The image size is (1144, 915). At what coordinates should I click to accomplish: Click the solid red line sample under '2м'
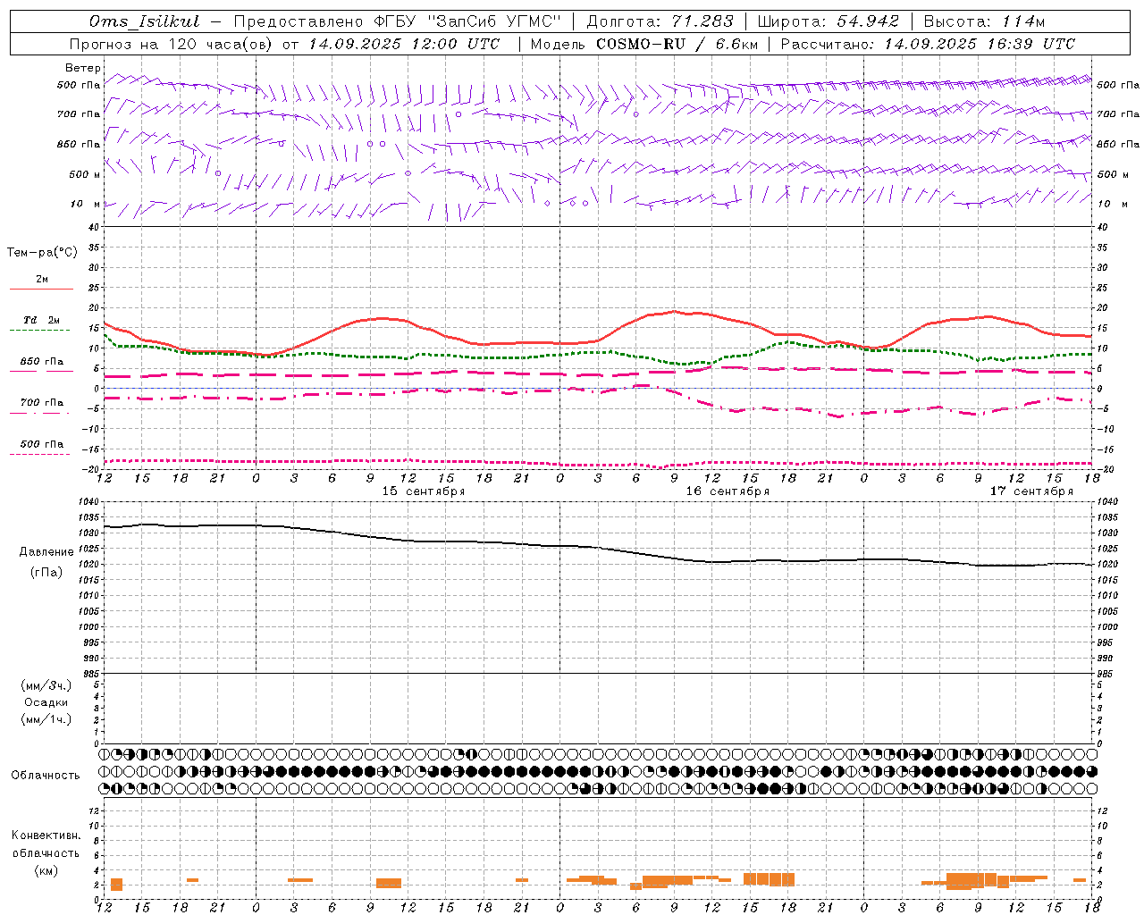pyautogui.click(x=41, y=290)
